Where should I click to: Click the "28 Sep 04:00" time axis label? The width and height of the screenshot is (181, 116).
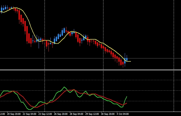[x=76, y=114]
